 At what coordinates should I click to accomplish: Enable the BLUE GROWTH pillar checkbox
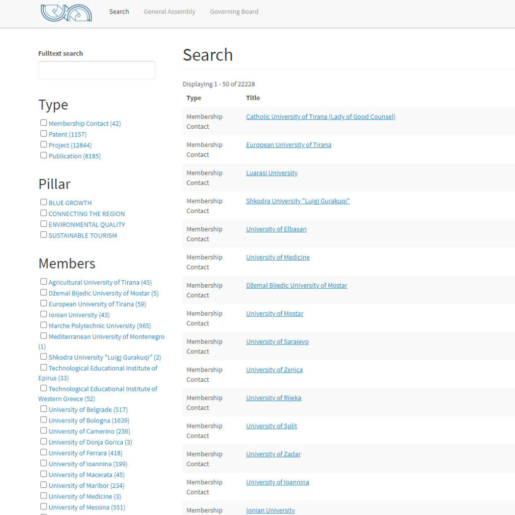point(43,202)
